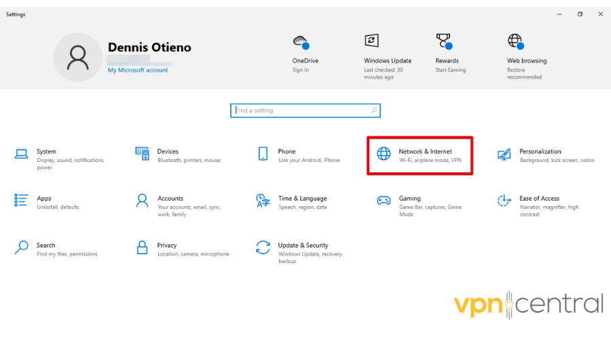Viewport: 611px width, 339px height.
Task: Click the My Microsoft account link
Action: coord(138,71)
